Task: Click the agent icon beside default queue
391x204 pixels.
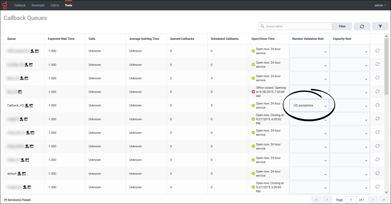Action: (x=19, y=174)
